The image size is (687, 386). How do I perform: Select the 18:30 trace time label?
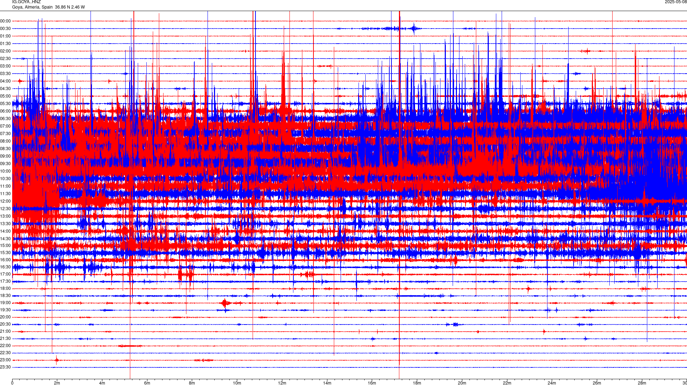[x=5, y=296]
